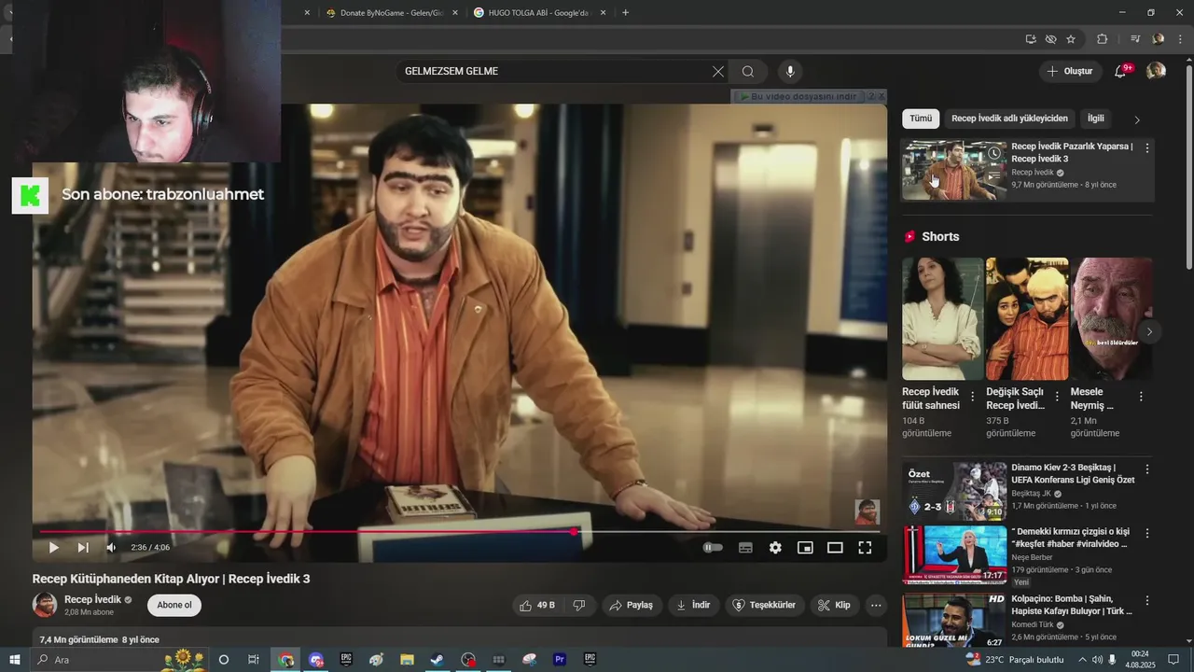Open Chrome media control icon

(x=1135, y=39)
